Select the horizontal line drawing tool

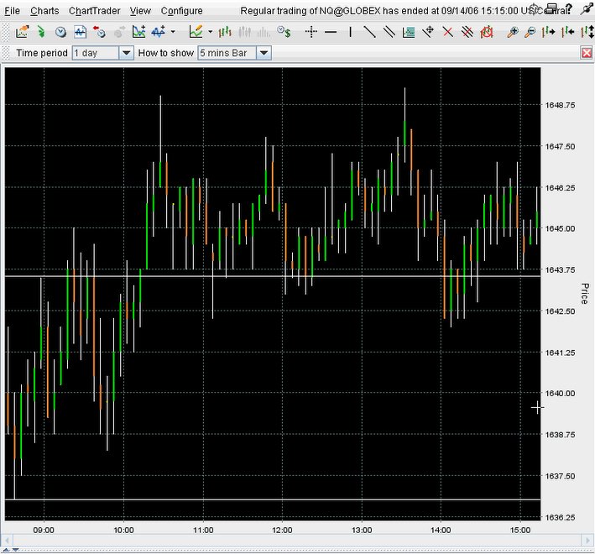pyautogui.click(x=331, y=32)
